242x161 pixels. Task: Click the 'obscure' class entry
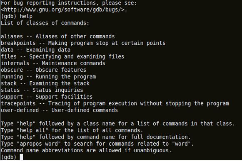click(x=43, y=70)
